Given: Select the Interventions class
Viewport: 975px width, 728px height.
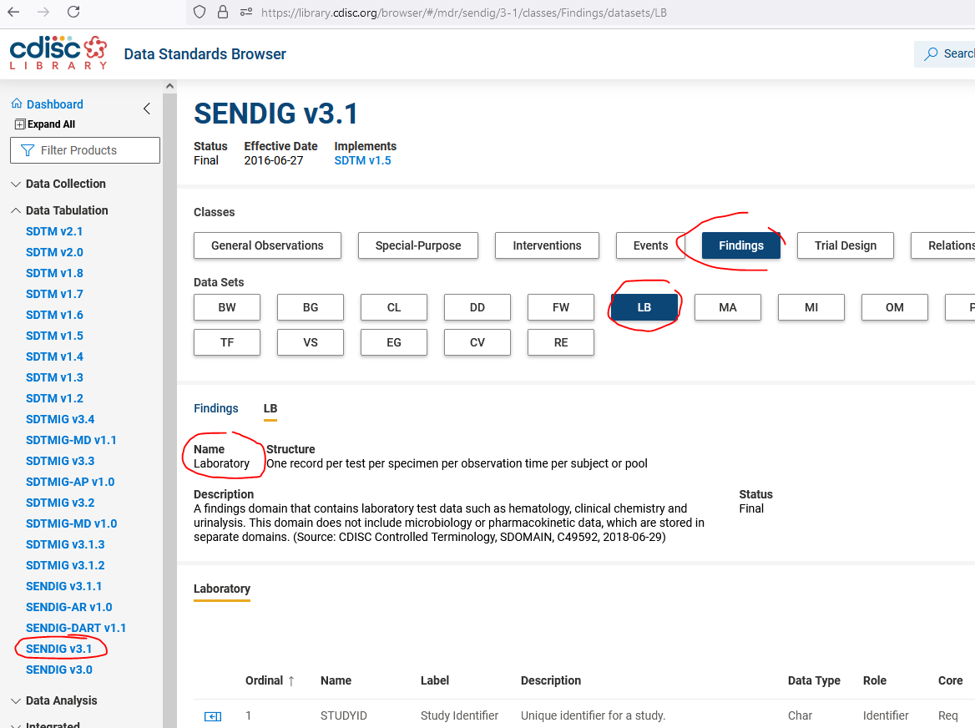Looking at the screenshot, I should (x=548, y=245).
